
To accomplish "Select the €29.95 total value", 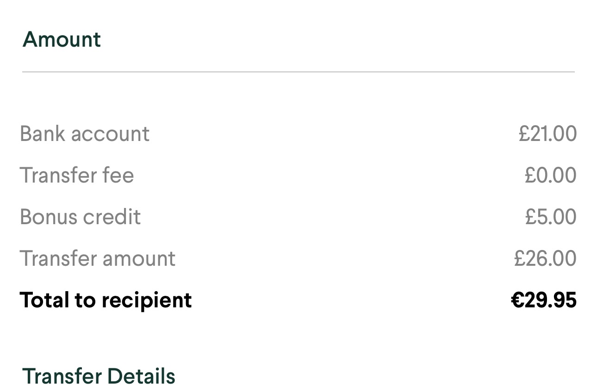I will click(544, 300).
